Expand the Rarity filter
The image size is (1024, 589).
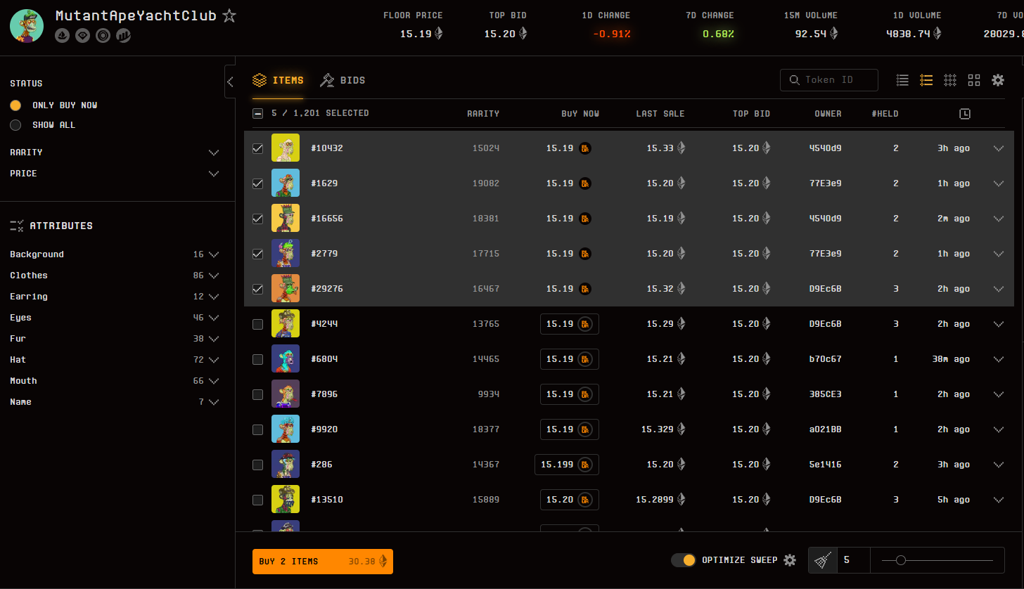[x=214, y=153]
